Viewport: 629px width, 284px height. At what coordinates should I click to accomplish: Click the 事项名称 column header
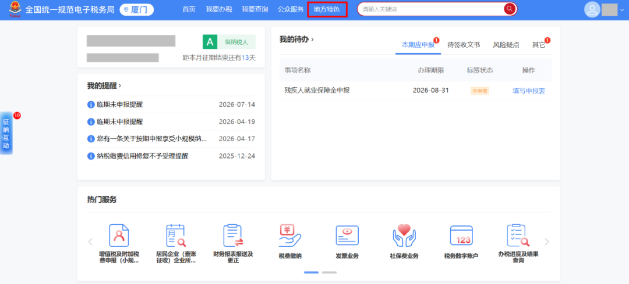298,70
